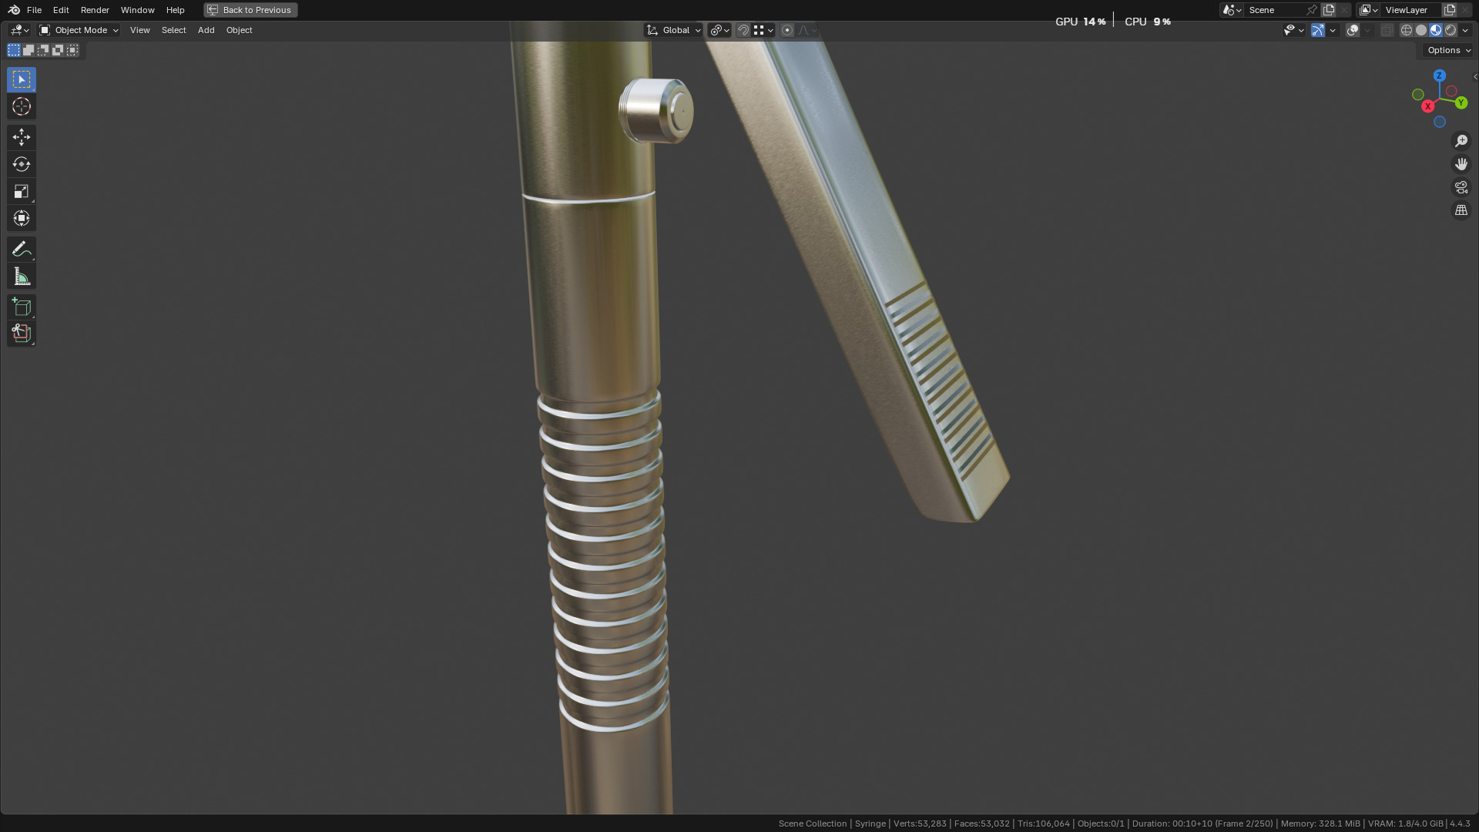Open the Edit menu
The image size is (1479, 832).
(x=61, y=10)
